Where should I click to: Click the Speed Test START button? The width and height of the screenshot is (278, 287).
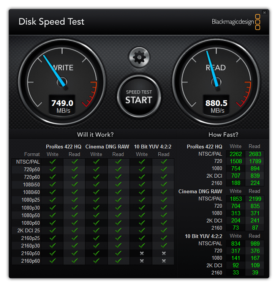pos(139,96)
